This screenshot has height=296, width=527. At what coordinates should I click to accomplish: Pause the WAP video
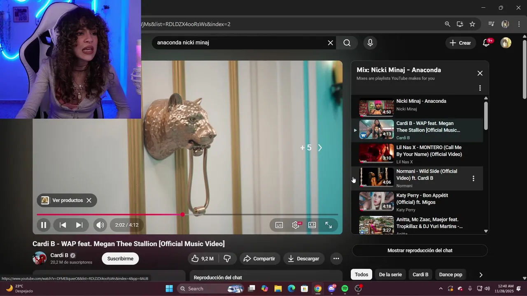point(43,225)
